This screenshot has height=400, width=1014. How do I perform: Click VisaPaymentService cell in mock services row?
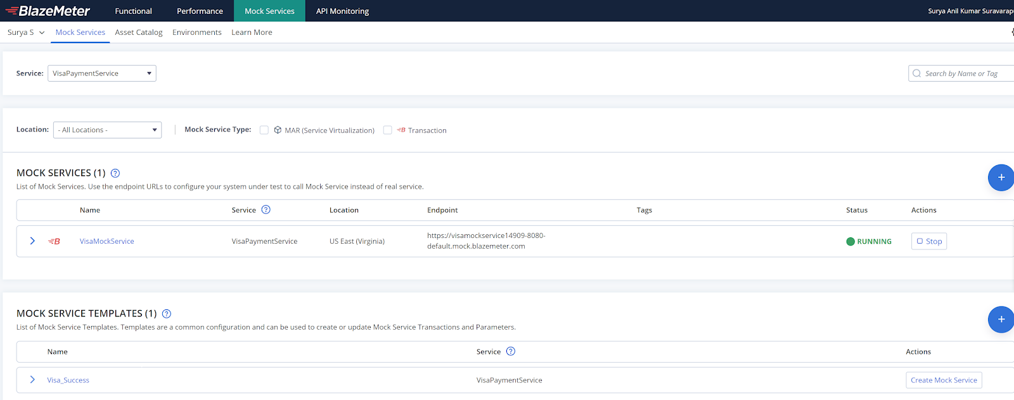[264, 241]
